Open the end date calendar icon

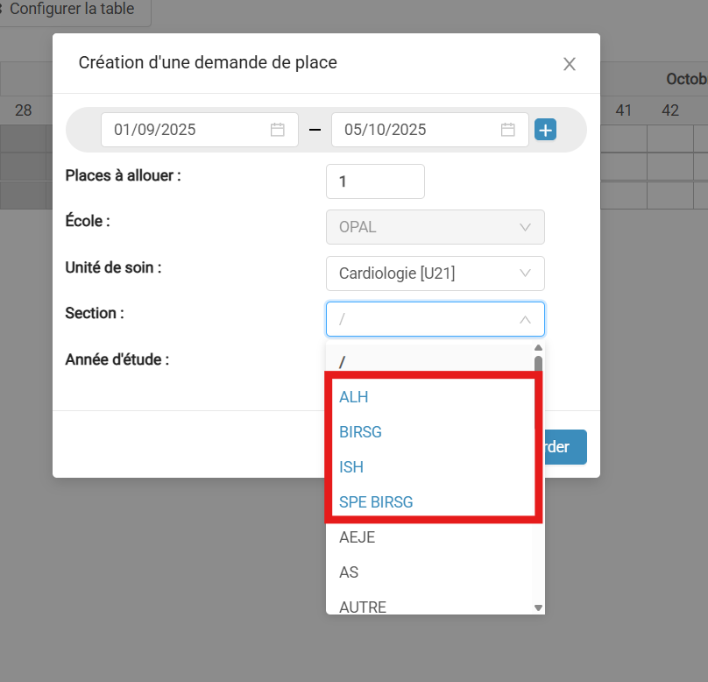pos(508,130)
